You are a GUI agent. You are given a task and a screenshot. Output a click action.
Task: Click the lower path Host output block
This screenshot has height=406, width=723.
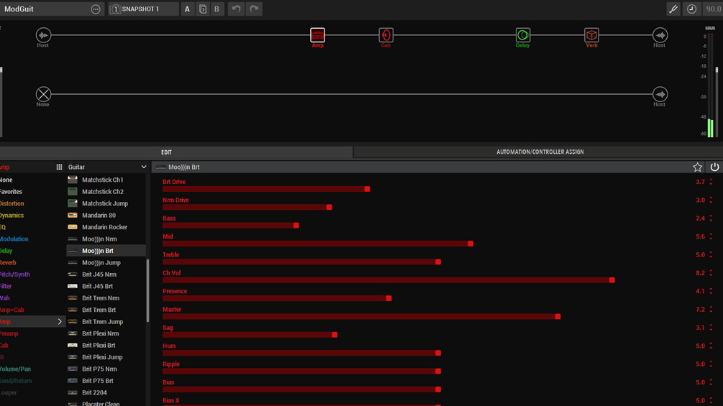click(660, 94)
